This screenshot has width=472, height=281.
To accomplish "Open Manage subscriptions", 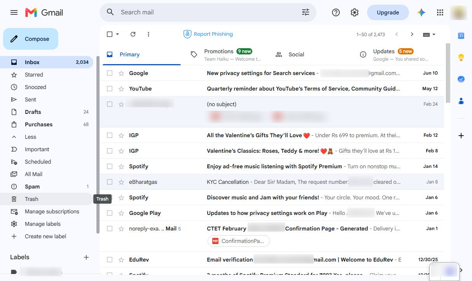I will [47, 211].
